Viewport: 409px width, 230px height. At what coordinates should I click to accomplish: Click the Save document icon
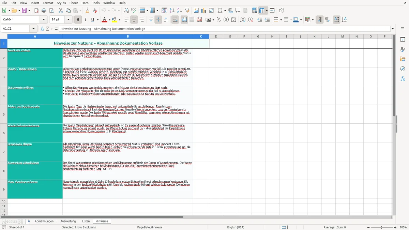[x=24, y=11]
